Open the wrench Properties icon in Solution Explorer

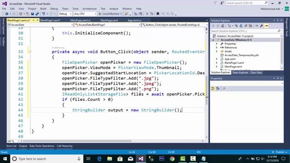[261, 26]
